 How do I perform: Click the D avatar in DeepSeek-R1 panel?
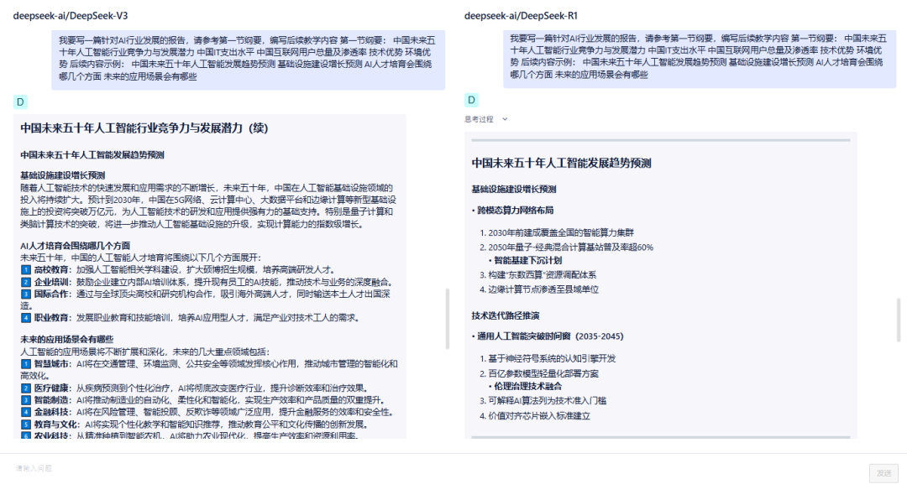[471, 100]
